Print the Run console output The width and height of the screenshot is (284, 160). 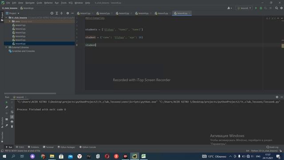pyautogui.click(x=12, y=121)
